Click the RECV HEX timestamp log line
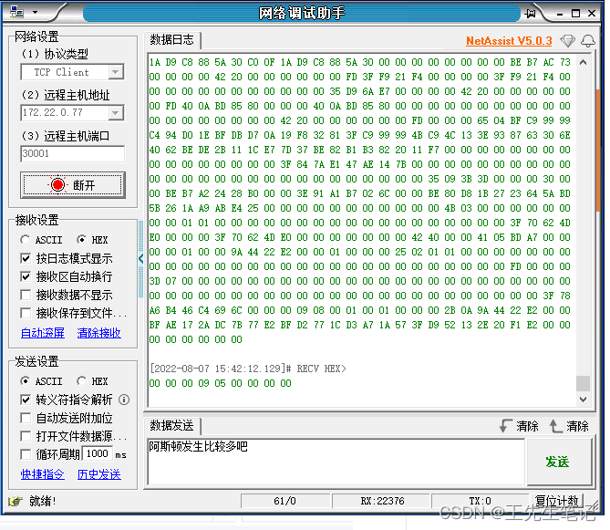Viewport: 610px width, 530px height. [x=248, y=369]
